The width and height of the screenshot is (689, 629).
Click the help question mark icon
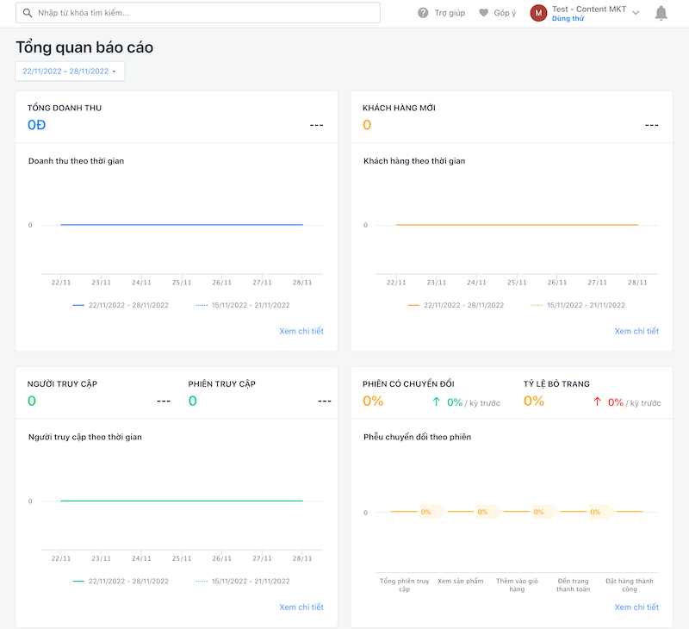click(423, 13)
